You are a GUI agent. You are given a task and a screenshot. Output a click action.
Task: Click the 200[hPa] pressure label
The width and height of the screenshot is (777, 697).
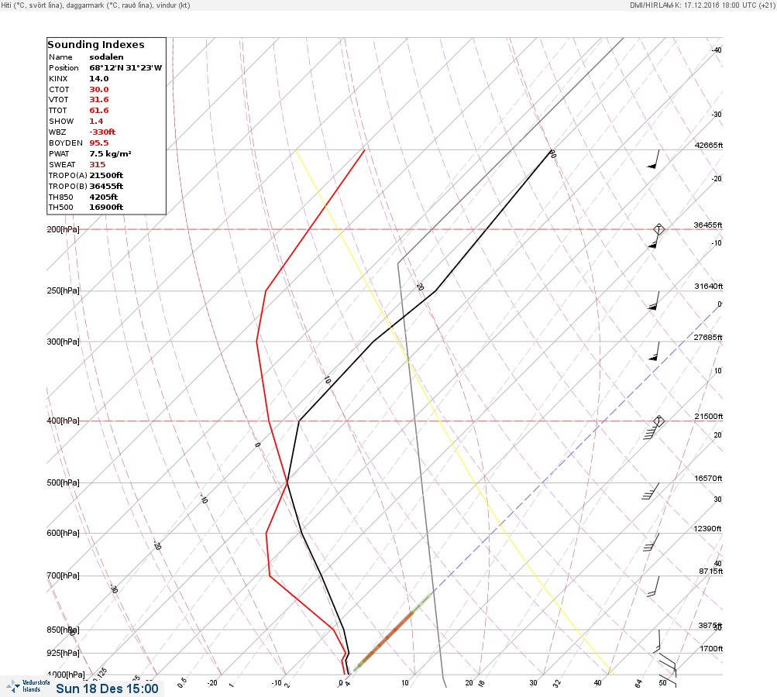(63, 230)
